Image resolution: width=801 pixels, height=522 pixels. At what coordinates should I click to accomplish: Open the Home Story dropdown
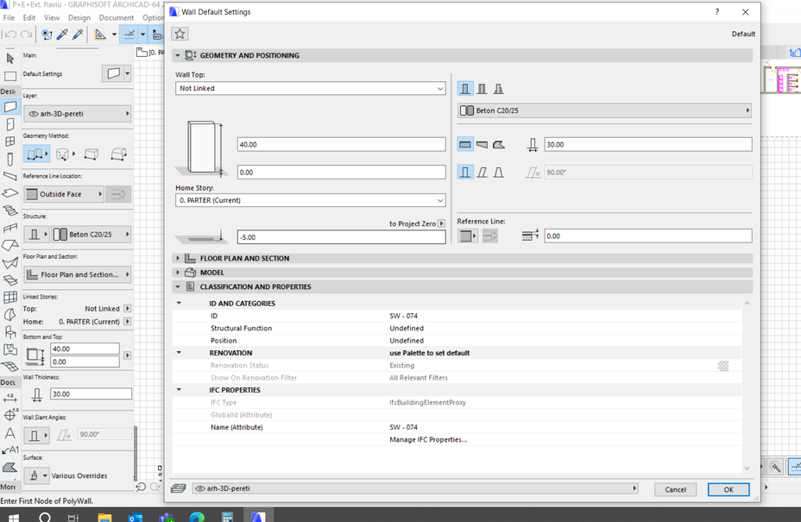click(310, 200)
